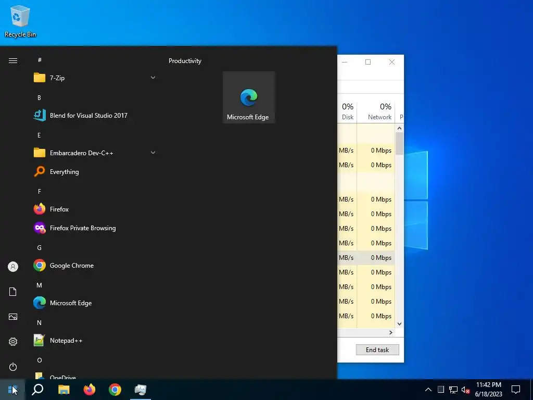Open the 7-Zip folder in the app list
The image size is (533, 400).
[95, 78]
